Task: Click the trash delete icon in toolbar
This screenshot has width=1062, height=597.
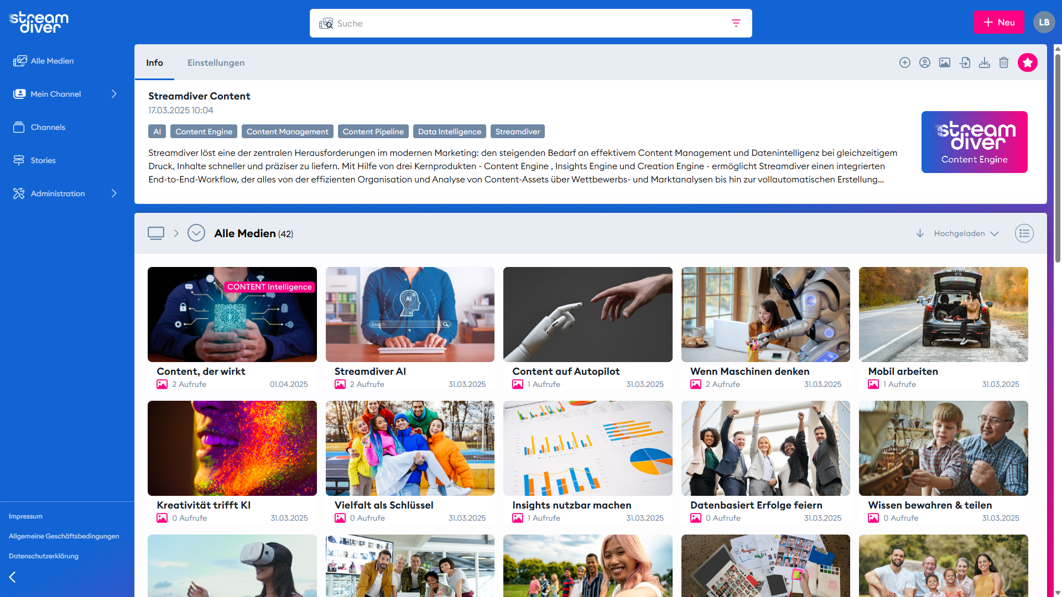Action: click(x=1004, y=62)
